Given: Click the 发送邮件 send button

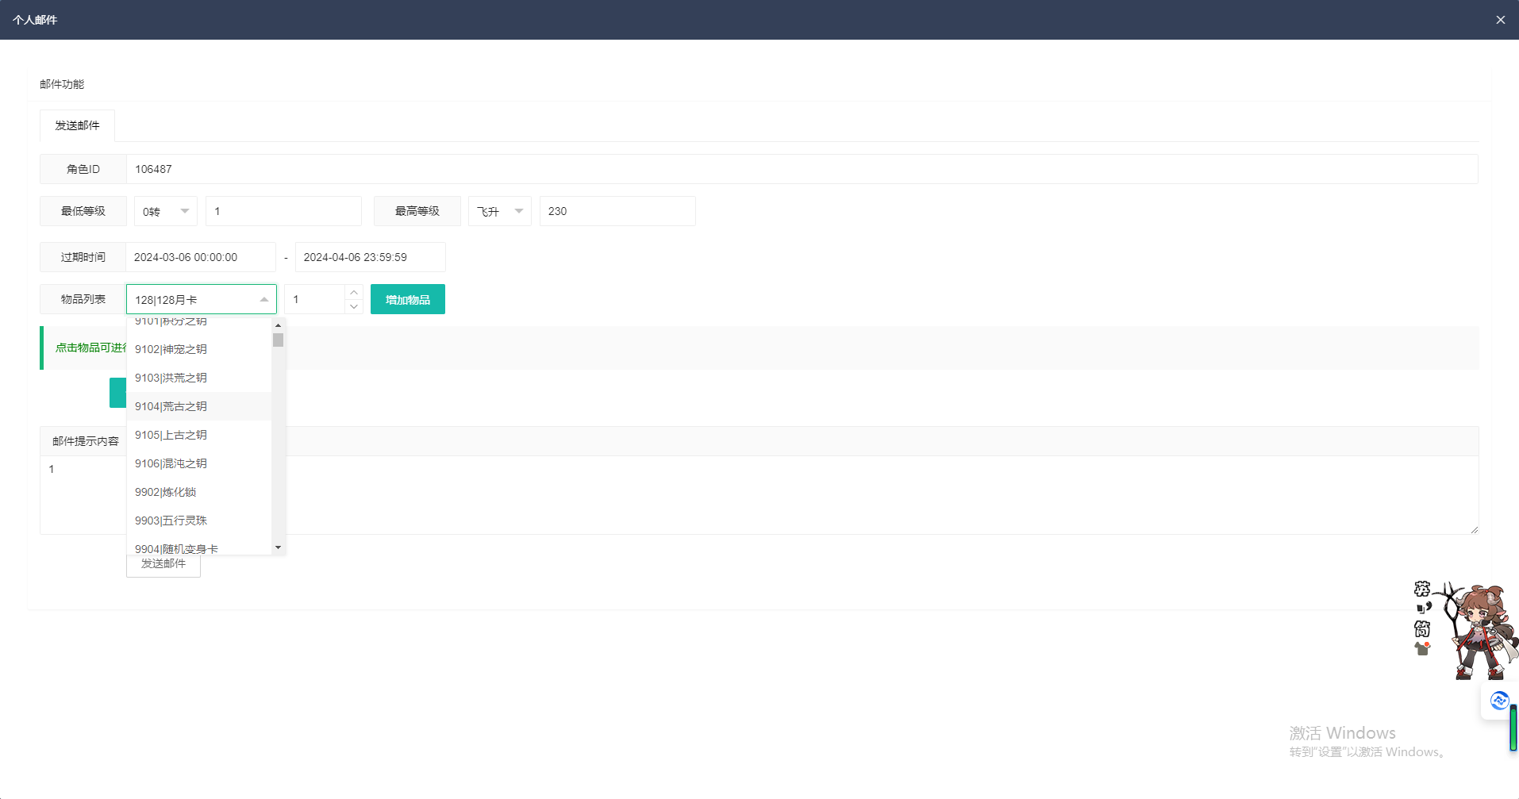Looking at the screenshot, I should pos(163,564).
